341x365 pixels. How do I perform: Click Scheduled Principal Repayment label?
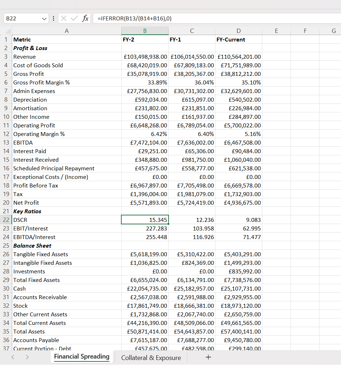[x=67, y=168]
